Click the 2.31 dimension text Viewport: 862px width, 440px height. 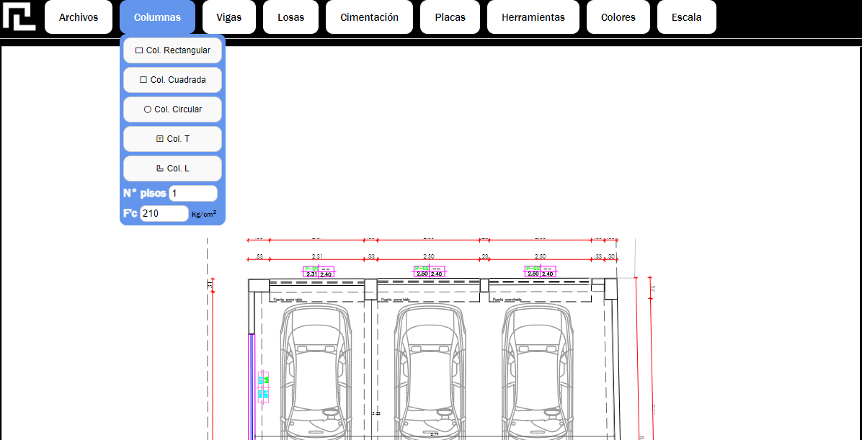(317, 256)
